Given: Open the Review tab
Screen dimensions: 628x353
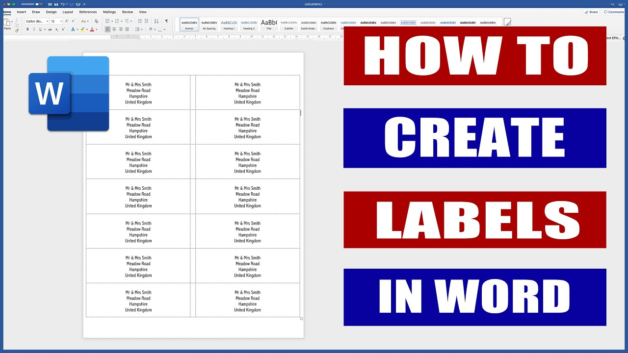Looking at the screenshot, I should 127,12.
